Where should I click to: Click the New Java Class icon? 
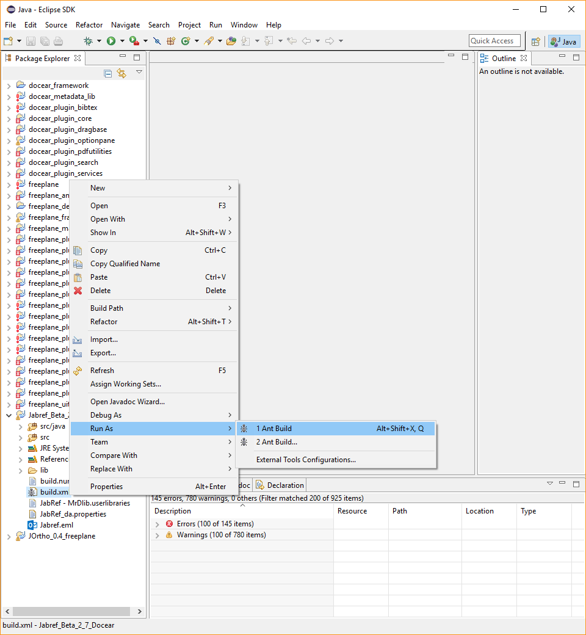pyautogui.click(x=186, y=41)
